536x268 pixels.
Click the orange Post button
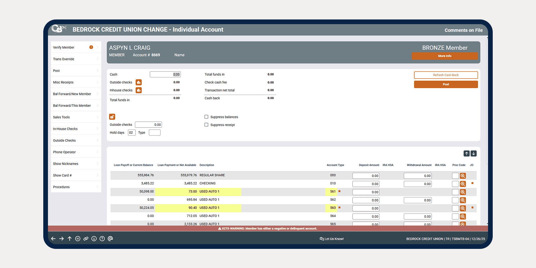pos(446,84)
